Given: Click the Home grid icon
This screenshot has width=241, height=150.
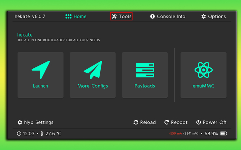Looking at the screenshot, I should (68, 16).
